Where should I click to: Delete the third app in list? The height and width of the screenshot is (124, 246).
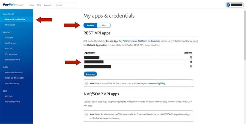point(191,67)
